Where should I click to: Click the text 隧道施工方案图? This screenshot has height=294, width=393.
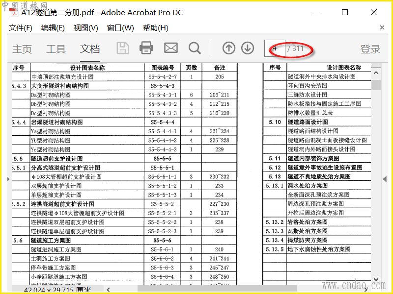click(51, 241)
